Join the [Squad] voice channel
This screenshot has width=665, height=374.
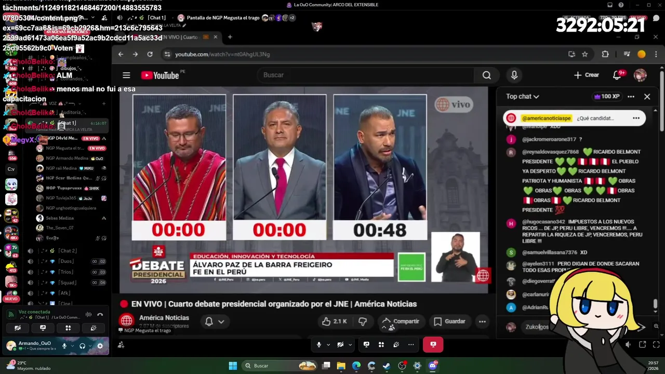pos(66,283)
